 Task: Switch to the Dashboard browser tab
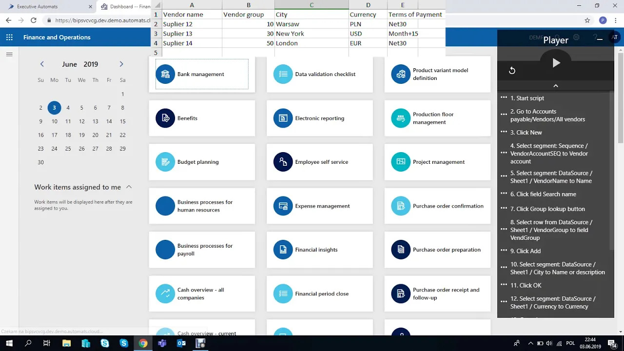[125, 6]
